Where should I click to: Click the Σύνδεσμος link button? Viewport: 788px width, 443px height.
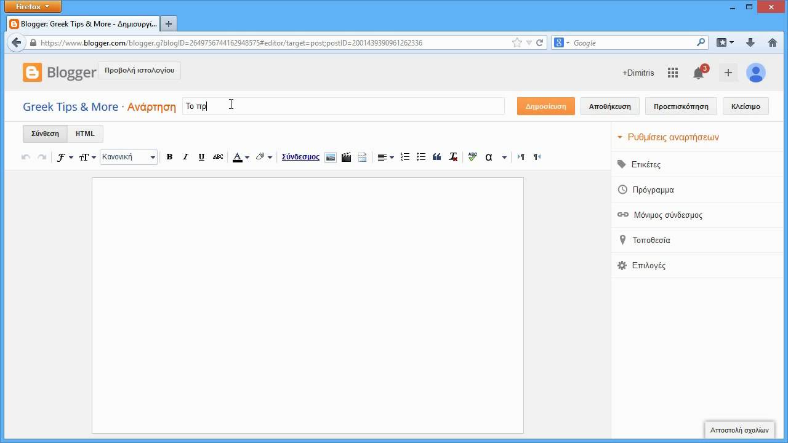click(x=300, y=157)
